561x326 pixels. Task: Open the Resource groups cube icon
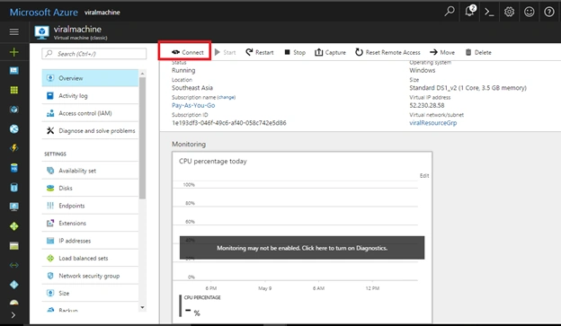pos(14,110)
